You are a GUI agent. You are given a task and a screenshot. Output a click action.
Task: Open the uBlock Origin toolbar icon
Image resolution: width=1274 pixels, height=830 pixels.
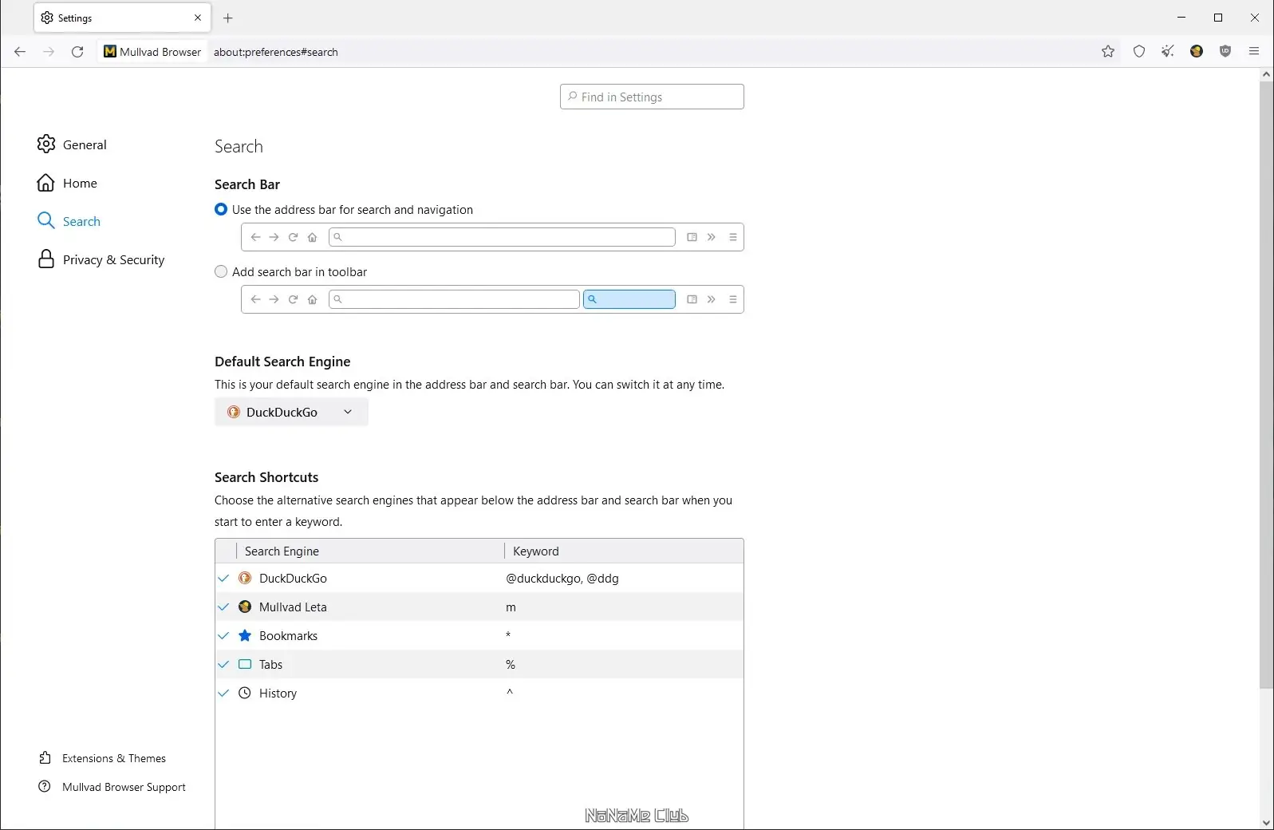click(x=1225, y=52)
